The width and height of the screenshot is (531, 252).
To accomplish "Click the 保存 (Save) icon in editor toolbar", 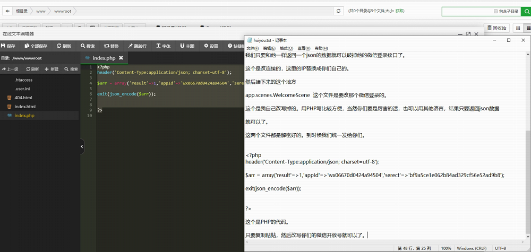I will tap(8, 46).
